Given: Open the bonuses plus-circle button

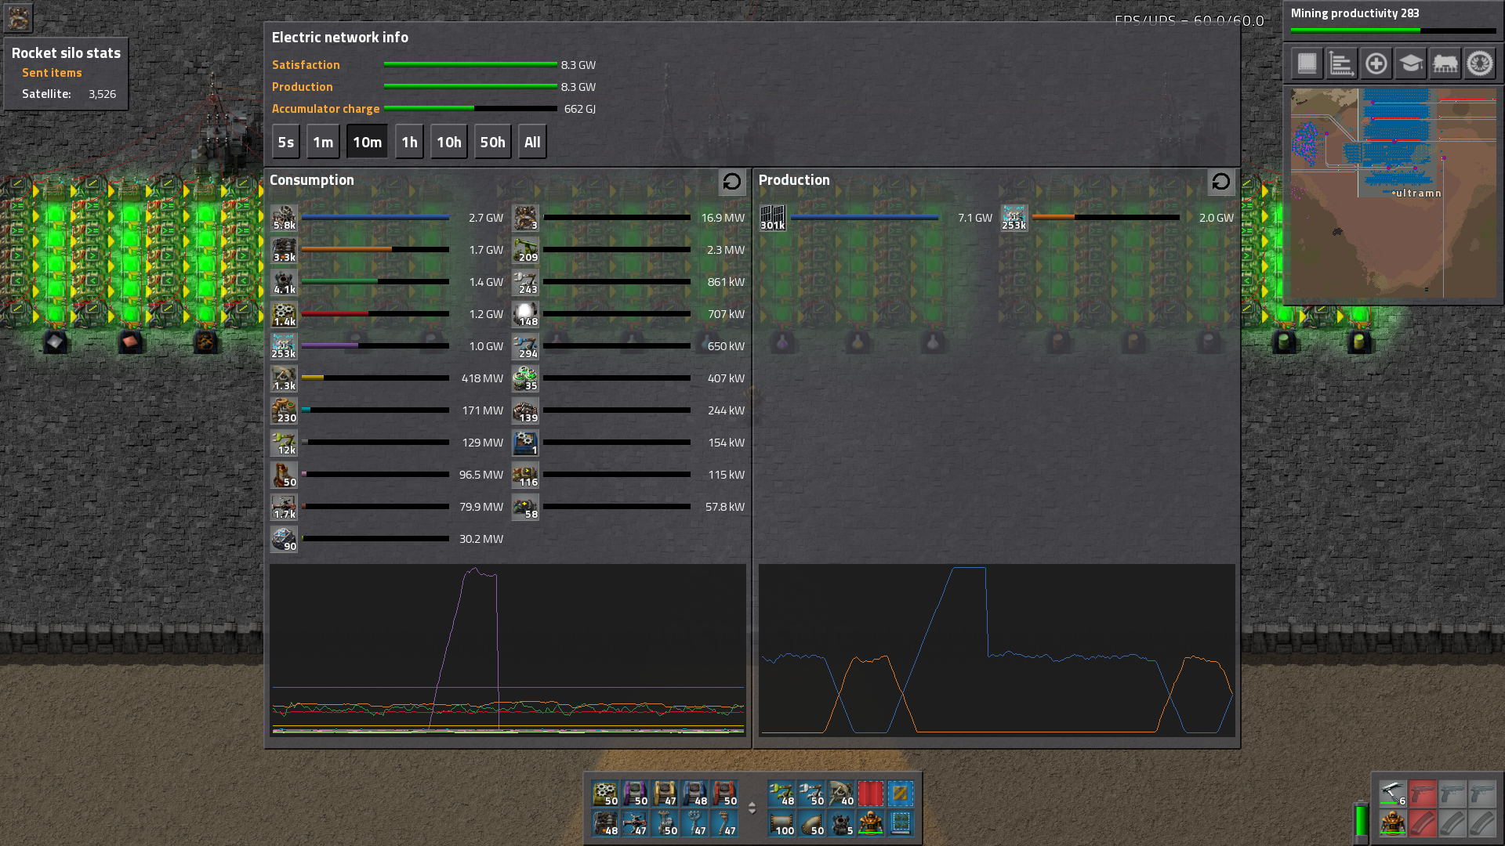Looking at the screenshot, I should click(x=1376, y=63).
